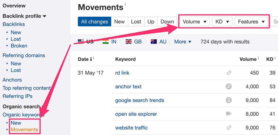Click the link icon beside 'rd link'
This screenshot has width=278, height=135.
tap(229, 73)
